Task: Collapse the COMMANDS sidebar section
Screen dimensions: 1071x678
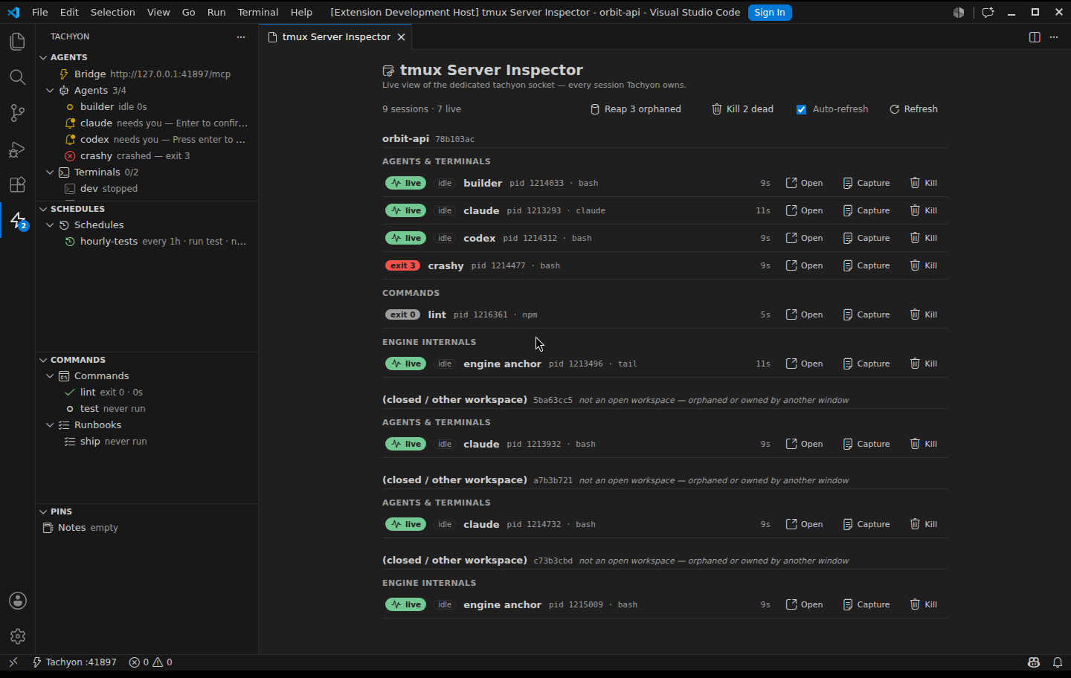Action: pos(43,360)
